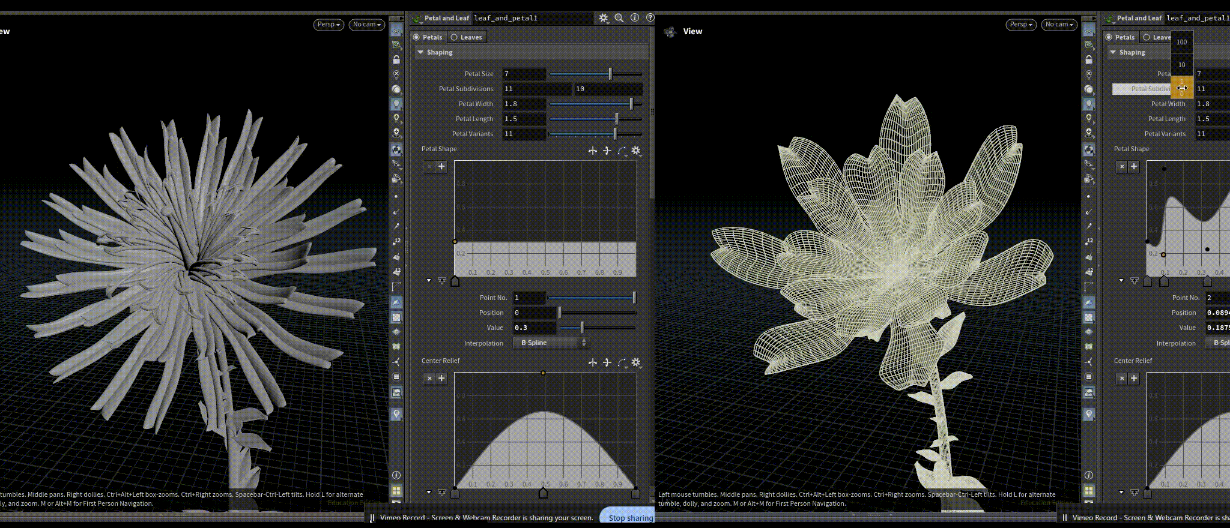This screenshot has height=528, width=1230.
Task: Click the Petal Width slider handle
Action: coord(631,104)
